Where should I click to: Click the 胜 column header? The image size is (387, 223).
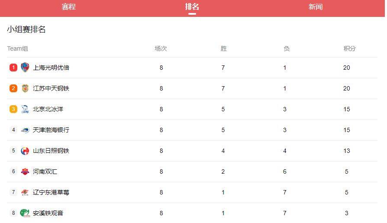pyautogui.click(x=223, y=48)
